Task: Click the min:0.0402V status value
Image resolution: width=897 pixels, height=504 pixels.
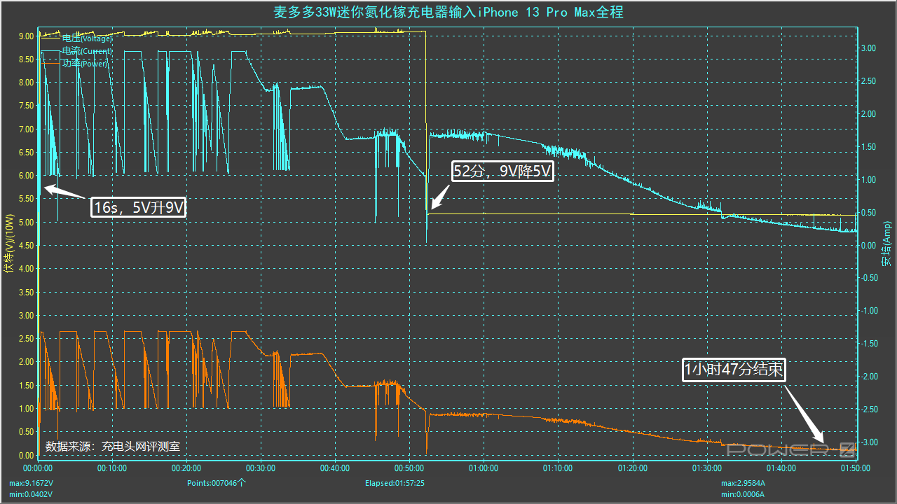Action: pyautogui.click(x=30, y=494)
